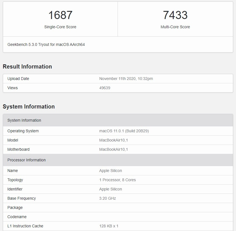Click the Upload Date label
The width and height of the screenshot is (236, 231).
pos(18,79)
